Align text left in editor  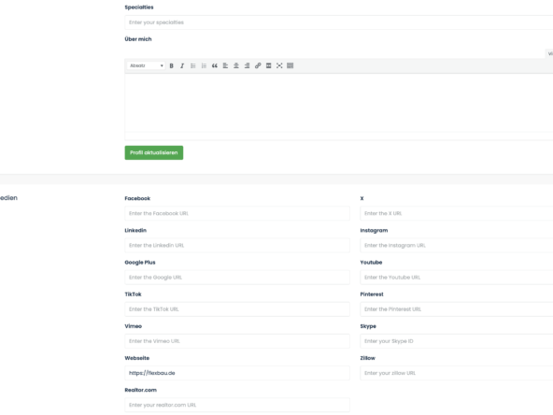225,65
